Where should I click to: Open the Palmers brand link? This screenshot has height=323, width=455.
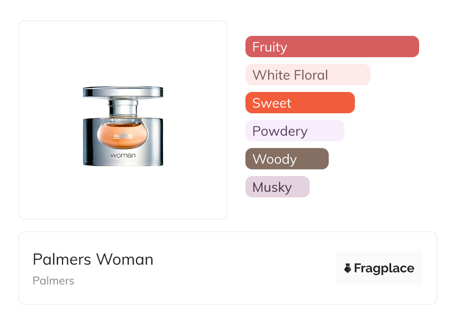[53, 281]
